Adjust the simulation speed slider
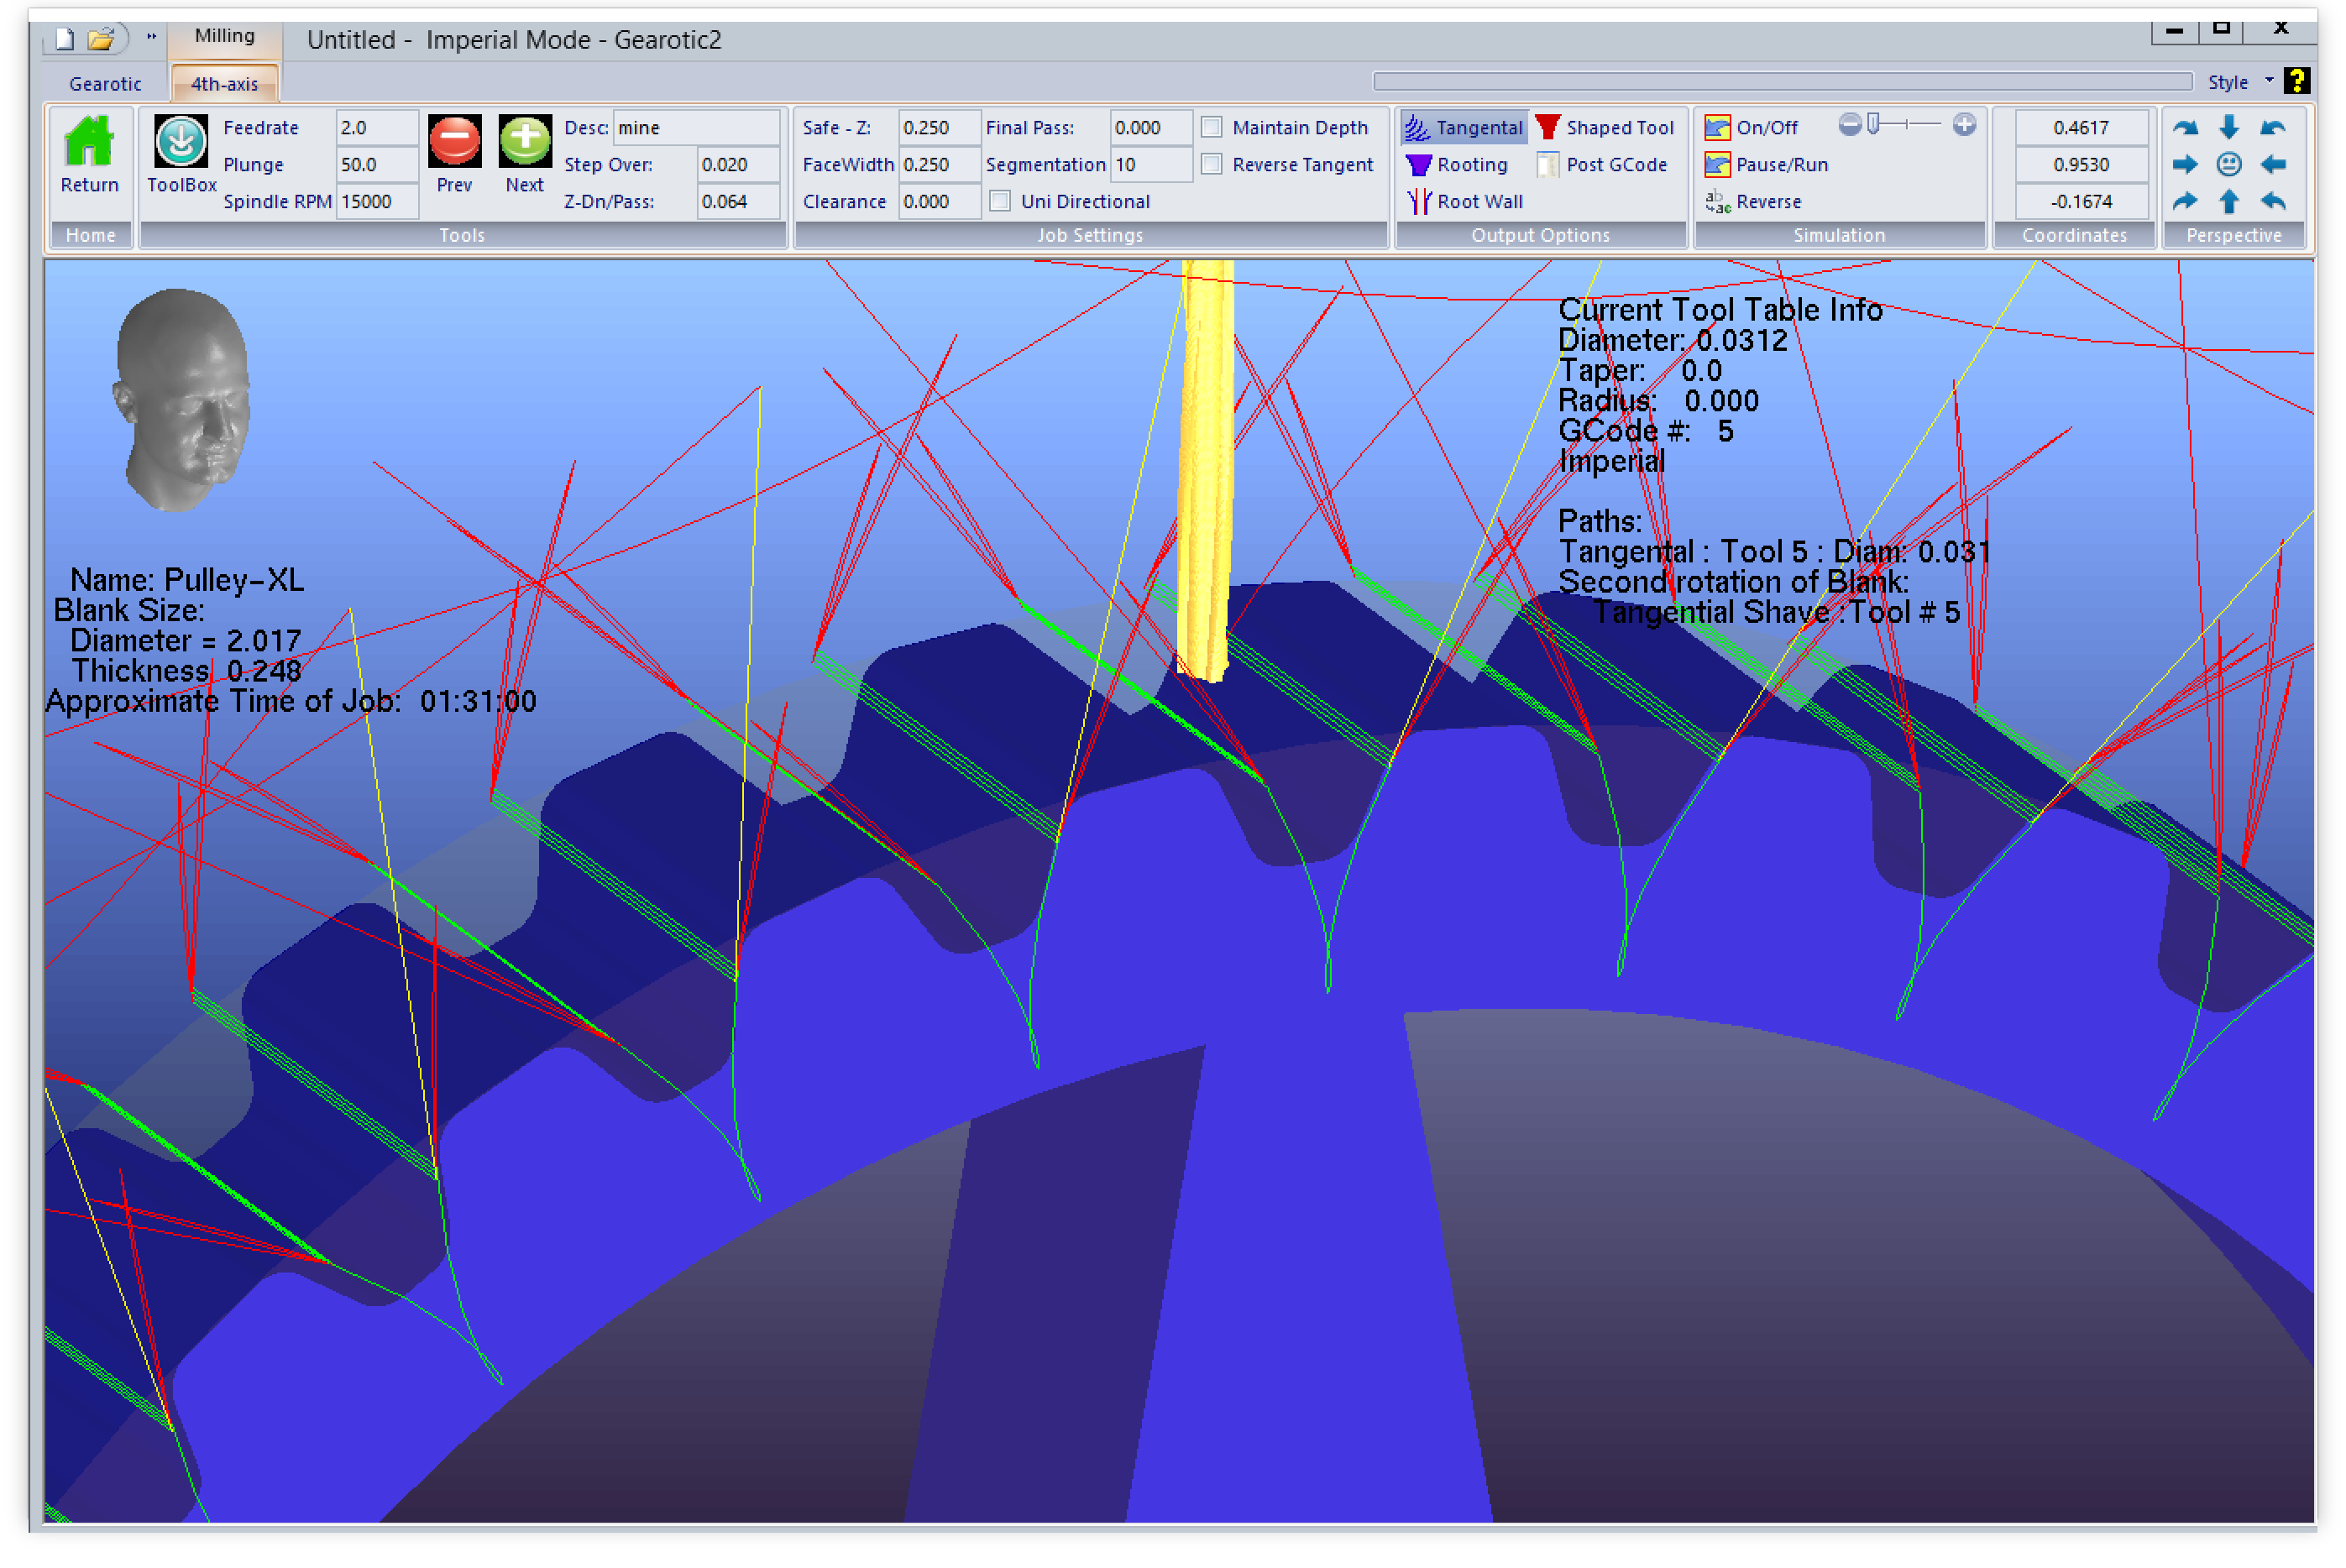This screenshot has width=2346, height=1568. tap(1874, 125)
